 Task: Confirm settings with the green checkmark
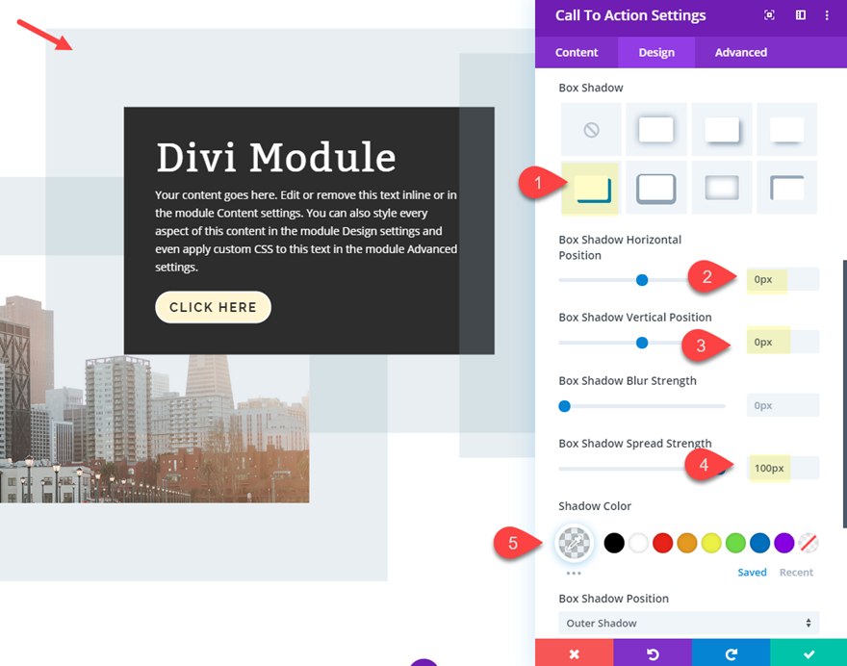coord(808,653)
